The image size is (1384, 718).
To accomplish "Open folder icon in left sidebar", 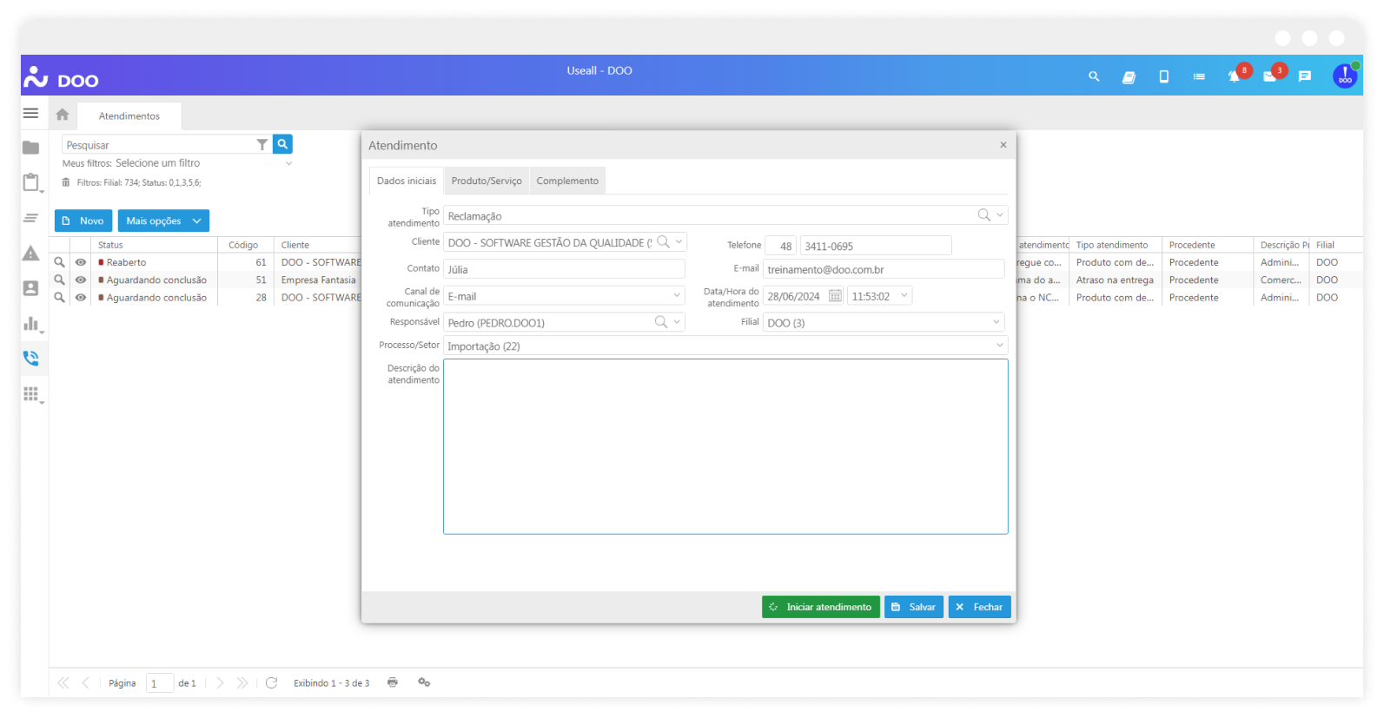I will point(31,148).
